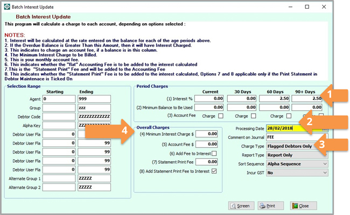Click the Debtor Code Starting field
The height and width of the screenshot is (215, 350).
pyautogui.click(x=59, y=116)
